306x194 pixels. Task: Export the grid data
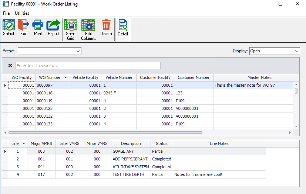click(x=53, y=28)
